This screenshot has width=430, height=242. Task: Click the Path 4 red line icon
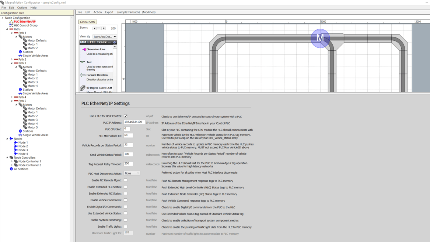coord(16,97)
